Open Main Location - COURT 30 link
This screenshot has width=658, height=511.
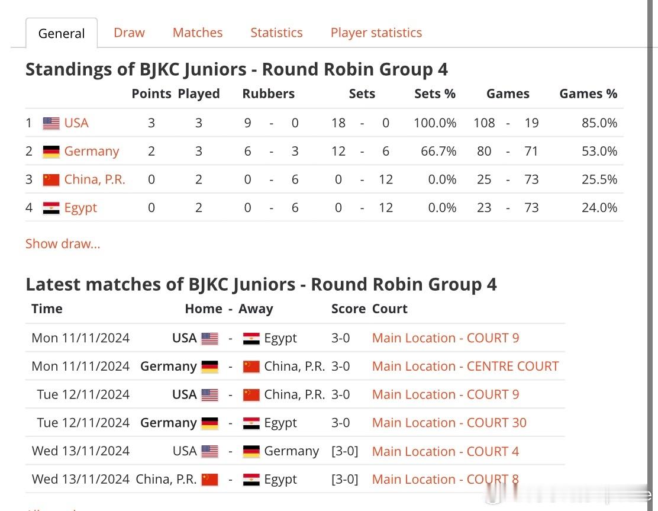pos(449,423)
